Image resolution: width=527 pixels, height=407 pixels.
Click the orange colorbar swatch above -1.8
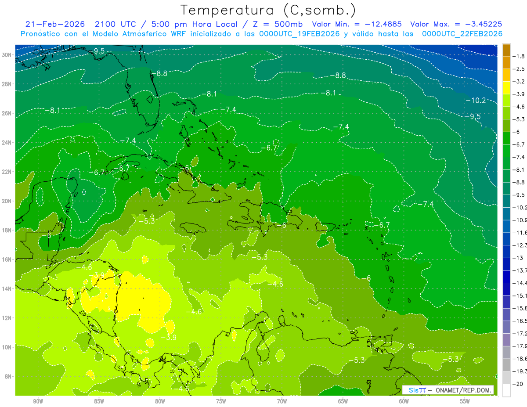[x=506, y=50]
